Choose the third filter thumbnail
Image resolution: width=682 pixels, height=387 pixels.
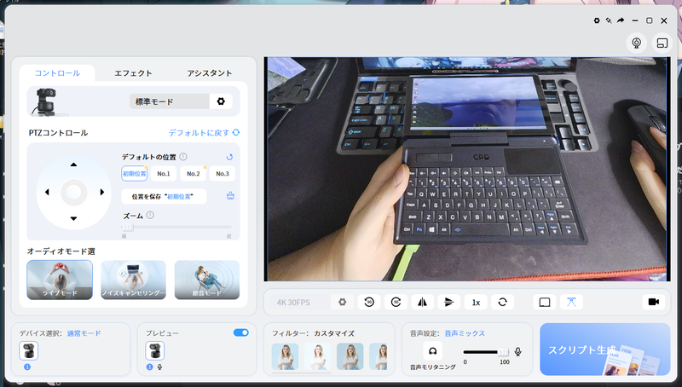coord(350,356)
